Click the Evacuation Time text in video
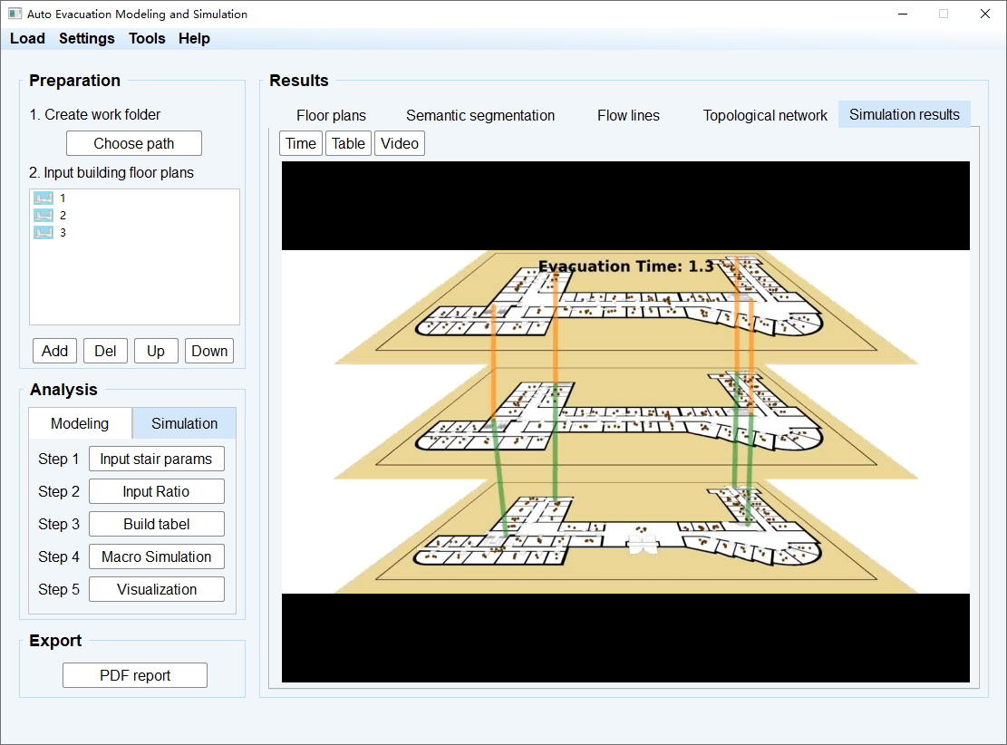 pos(626,266)
